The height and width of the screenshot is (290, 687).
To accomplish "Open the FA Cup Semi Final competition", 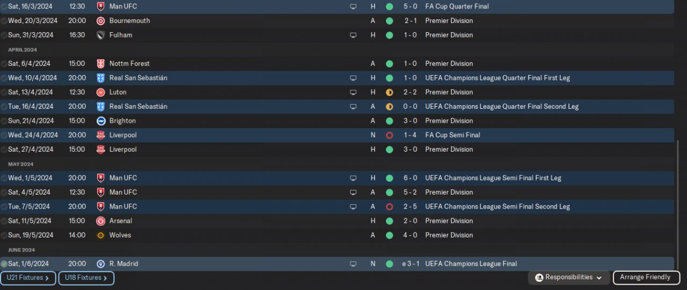I will [452, 135].
